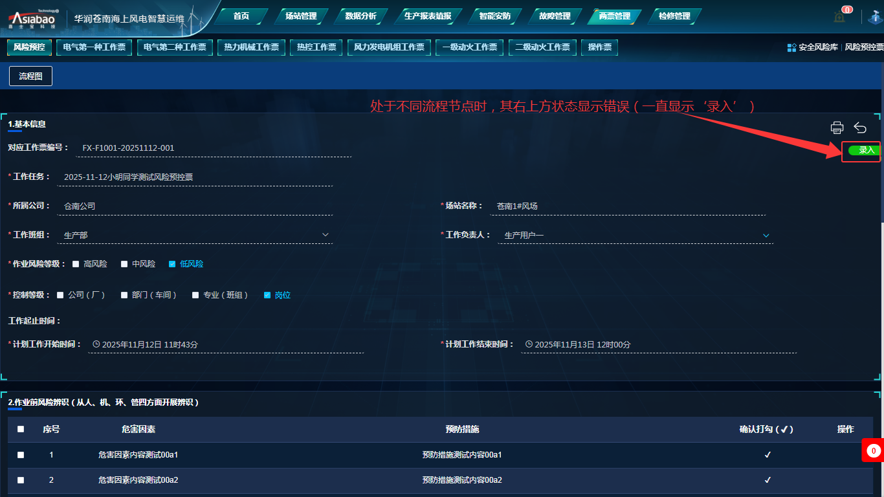Click the clock icon beside 计划工作结束时间

529,344
